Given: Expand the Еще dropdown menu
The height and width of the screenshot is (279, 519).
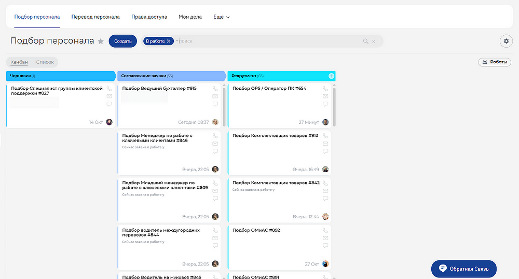Looking at the screenshot, I should pyautogui.click(x=222, y=17).
